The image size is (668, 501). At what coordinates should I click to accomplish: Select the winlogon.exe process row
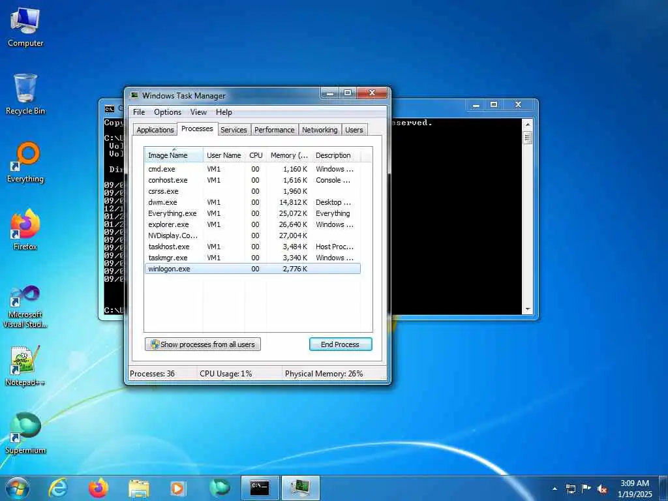252,269
